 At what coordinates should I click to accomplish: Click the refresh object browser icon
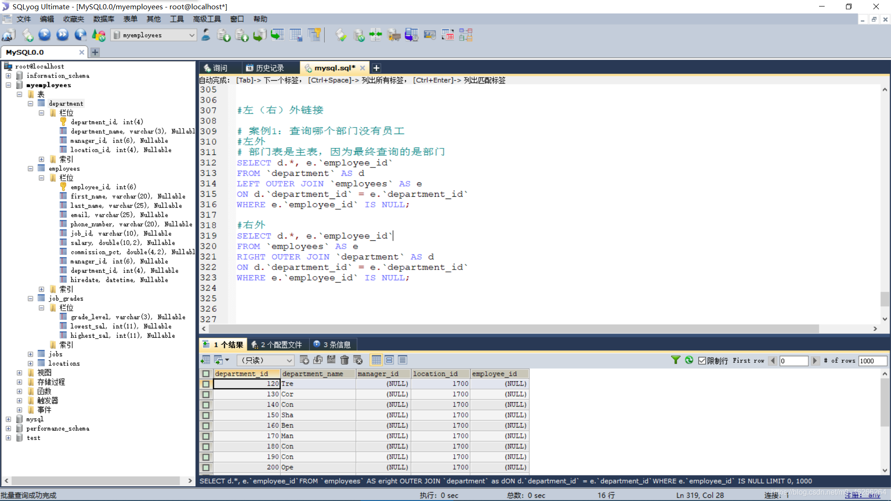pos(98,35)
